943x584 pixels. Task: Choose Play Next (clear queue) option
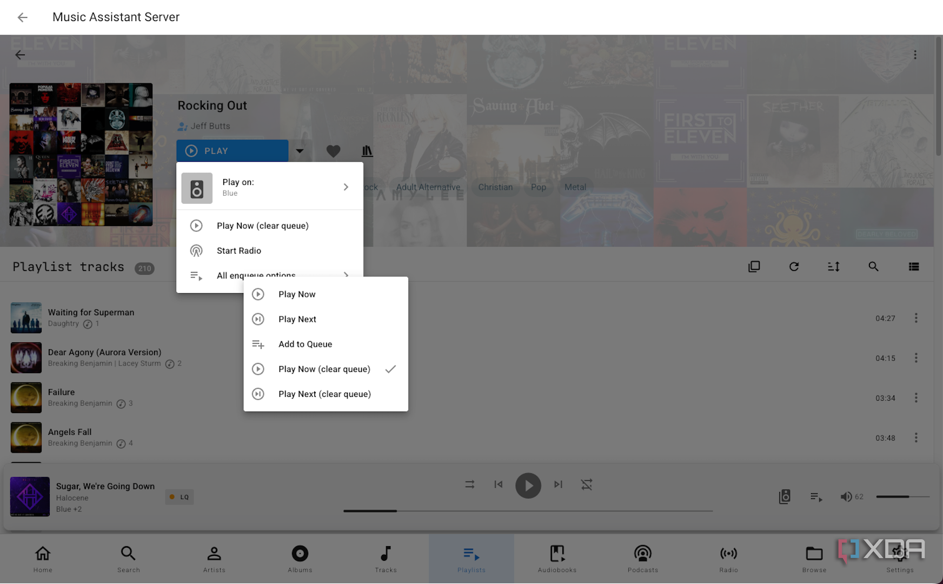click(326, 394)
